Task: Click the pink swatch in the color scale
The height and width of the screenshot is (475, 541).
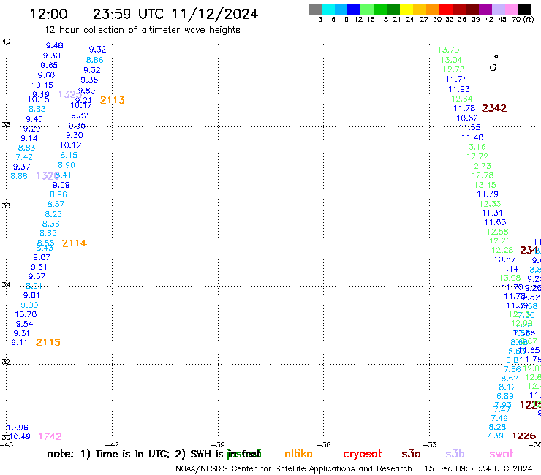Action: click(x=511, y=9)
